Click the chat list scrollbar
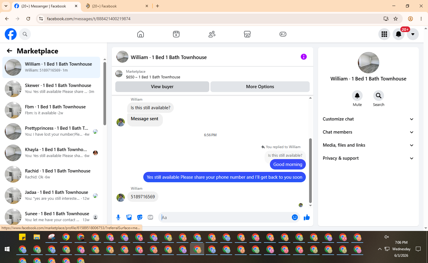This screenshot has height=263, width=428. point(105,94)
